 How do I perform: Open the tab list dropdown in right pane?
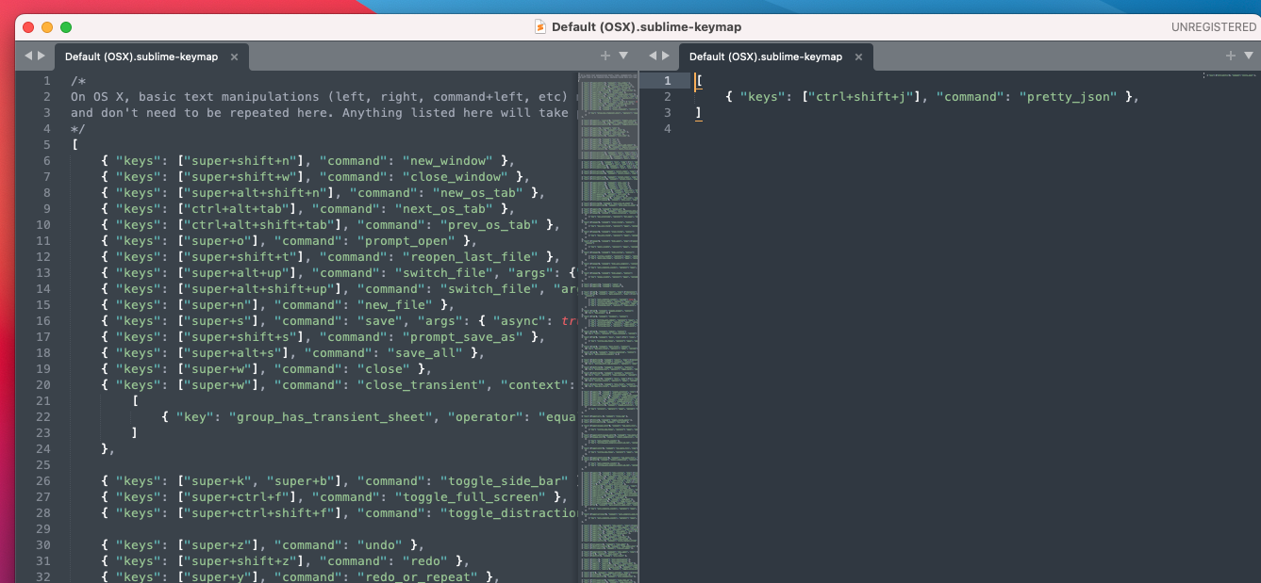[x=1247, y=56]
